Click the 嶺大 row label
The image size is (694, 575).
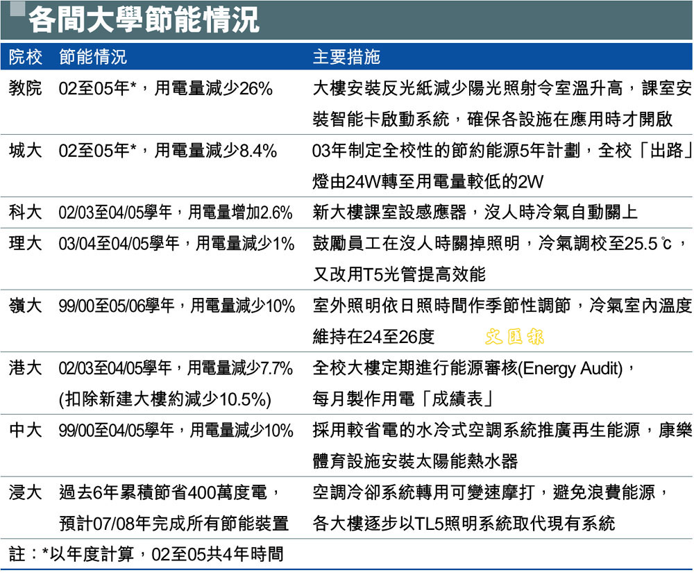click(26, 306)
